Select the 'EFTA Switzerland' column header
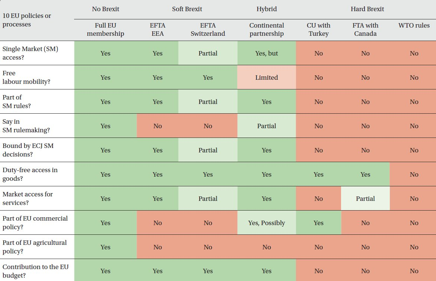Image resolution: width=436 pixels, height=281 pixels. point(208,29)
